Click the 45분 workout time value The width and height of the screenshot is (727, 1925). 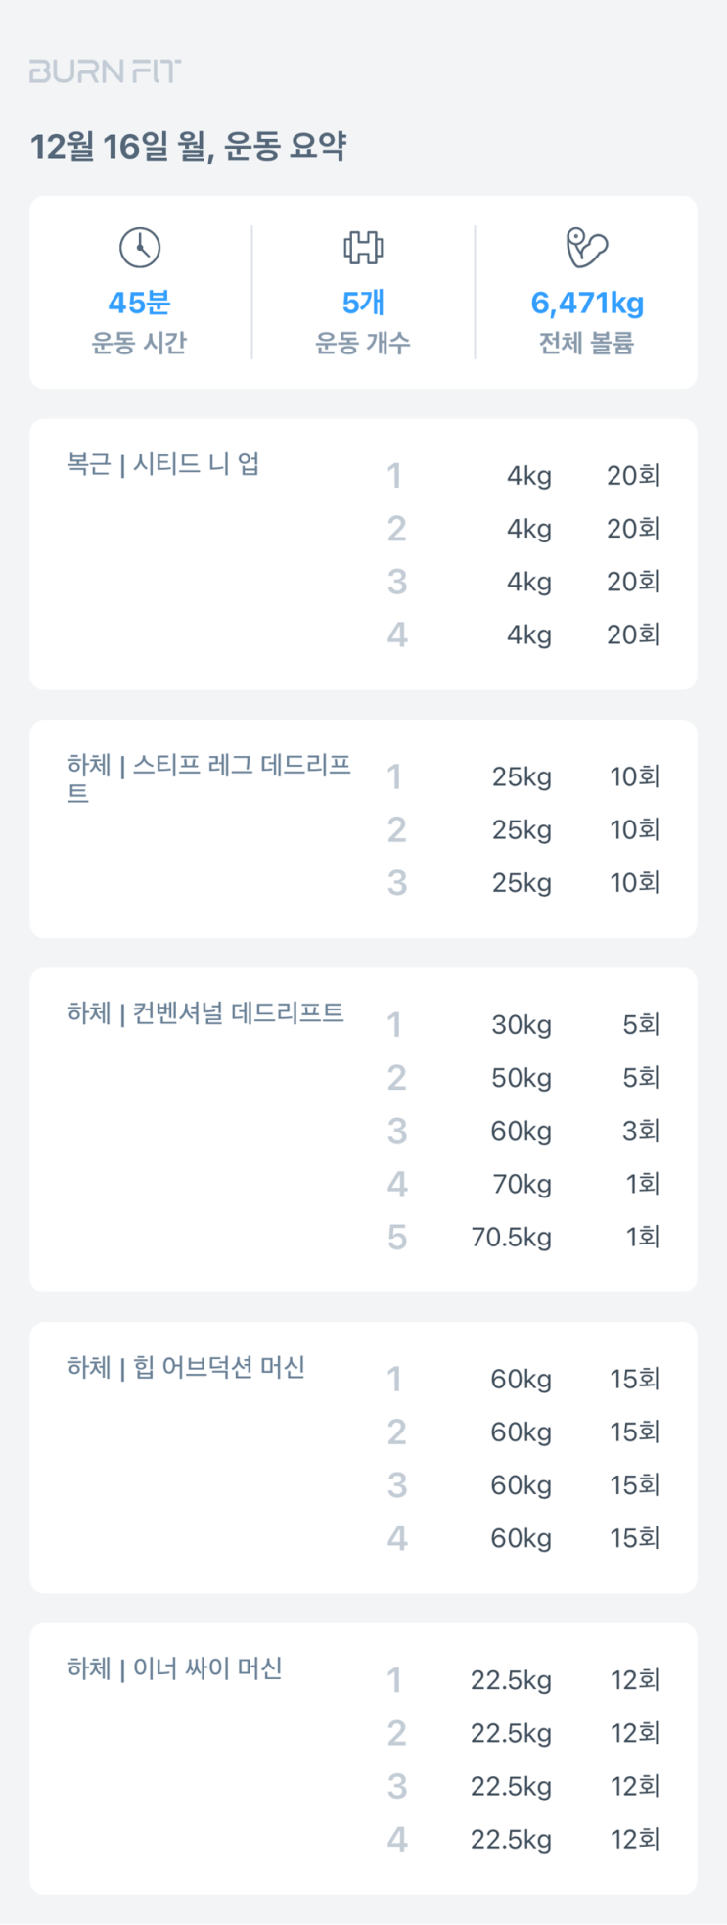pyautogui.click(x=140, y=303)
